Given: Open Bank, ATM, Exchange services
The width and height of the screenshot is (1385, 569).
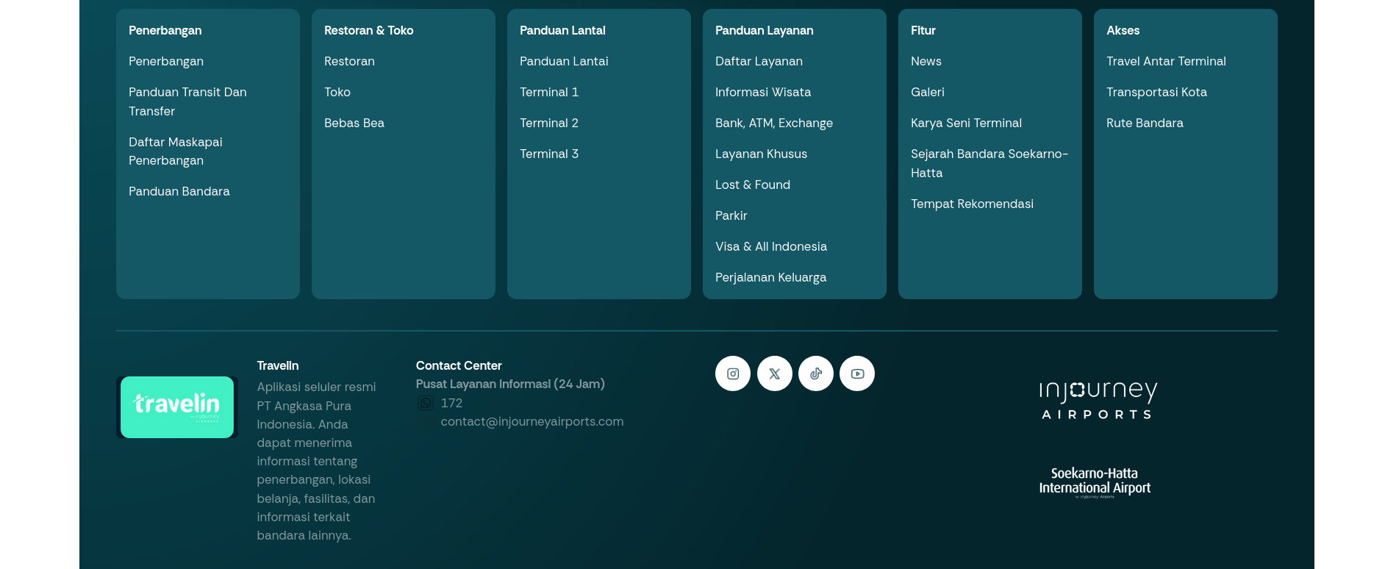Looking at the screenshot, I should click(x=773, y=124).
